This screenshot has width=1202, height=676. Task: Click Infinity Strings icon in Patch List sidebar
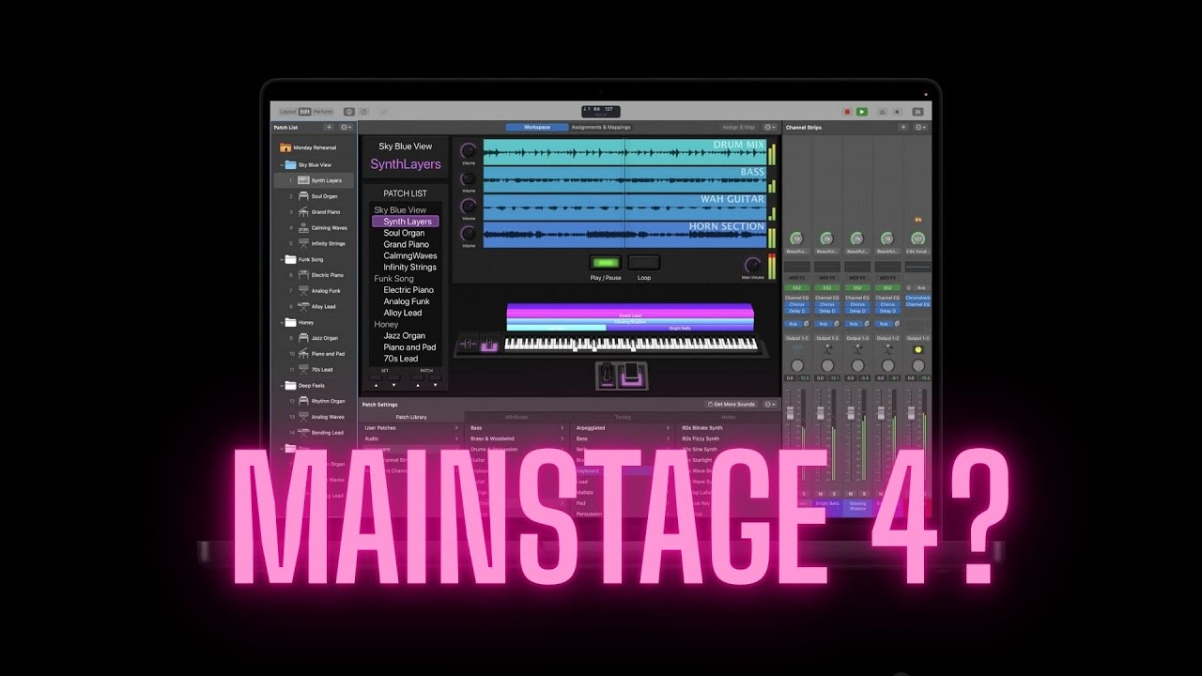[303, 243]
